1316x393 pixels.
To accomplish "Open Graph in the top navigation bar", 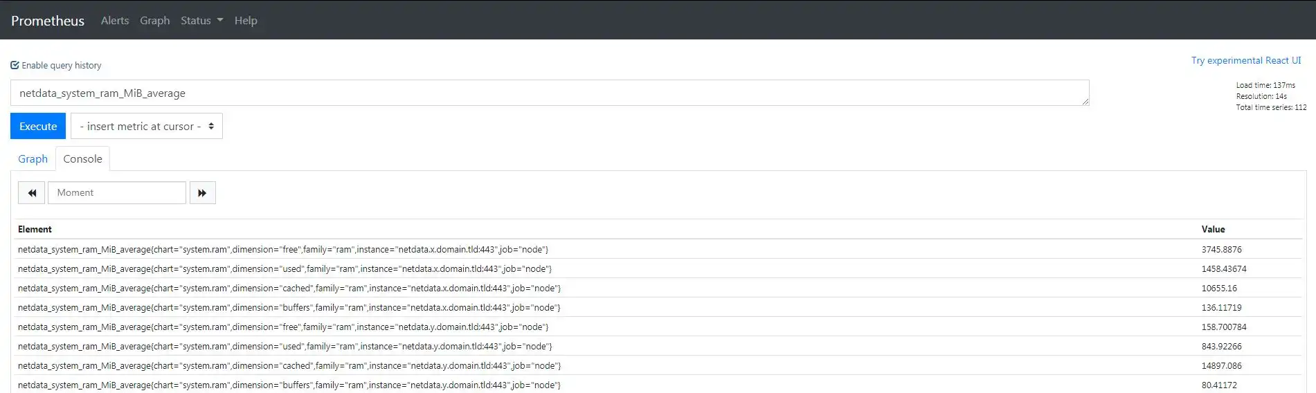I will 154,21.
